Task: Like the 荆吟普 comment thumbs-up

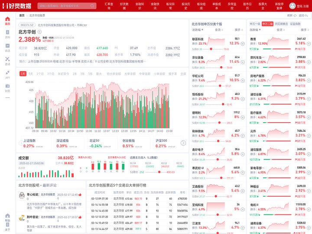Action: click(x=80, y=217)
